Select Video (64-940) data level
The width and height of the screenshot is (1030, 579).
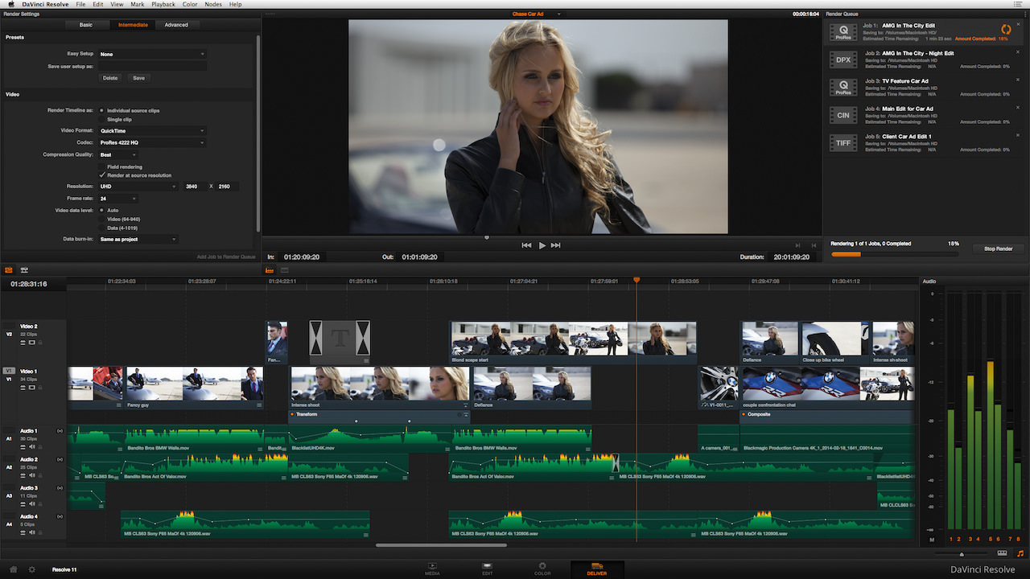(101, 219)
